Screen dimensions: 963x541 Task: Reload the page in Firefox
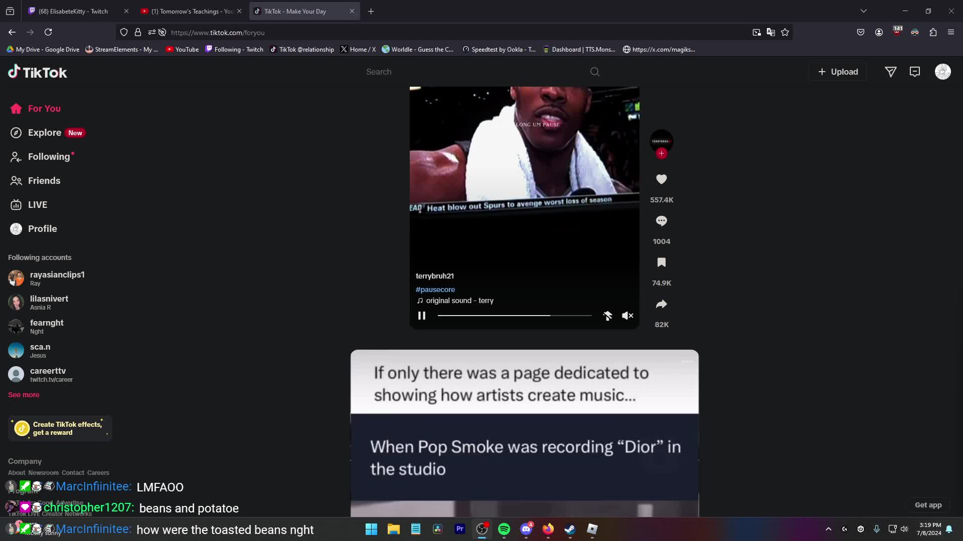pos(48,32)
